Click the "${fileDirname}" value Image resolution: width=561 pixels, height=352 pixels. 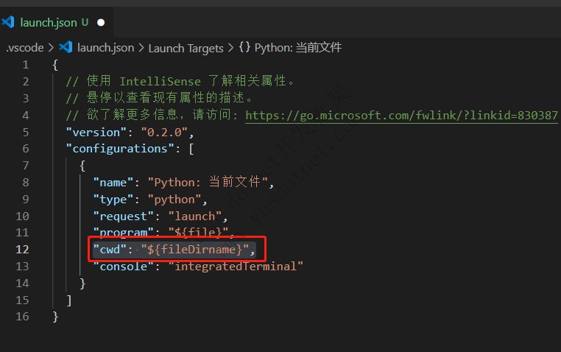(195, 250)
